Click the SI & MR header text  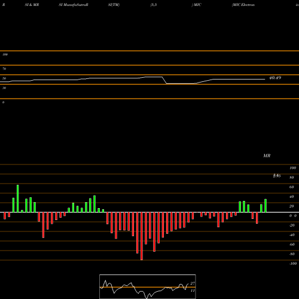pyautogui.click(x=32, y=5)
